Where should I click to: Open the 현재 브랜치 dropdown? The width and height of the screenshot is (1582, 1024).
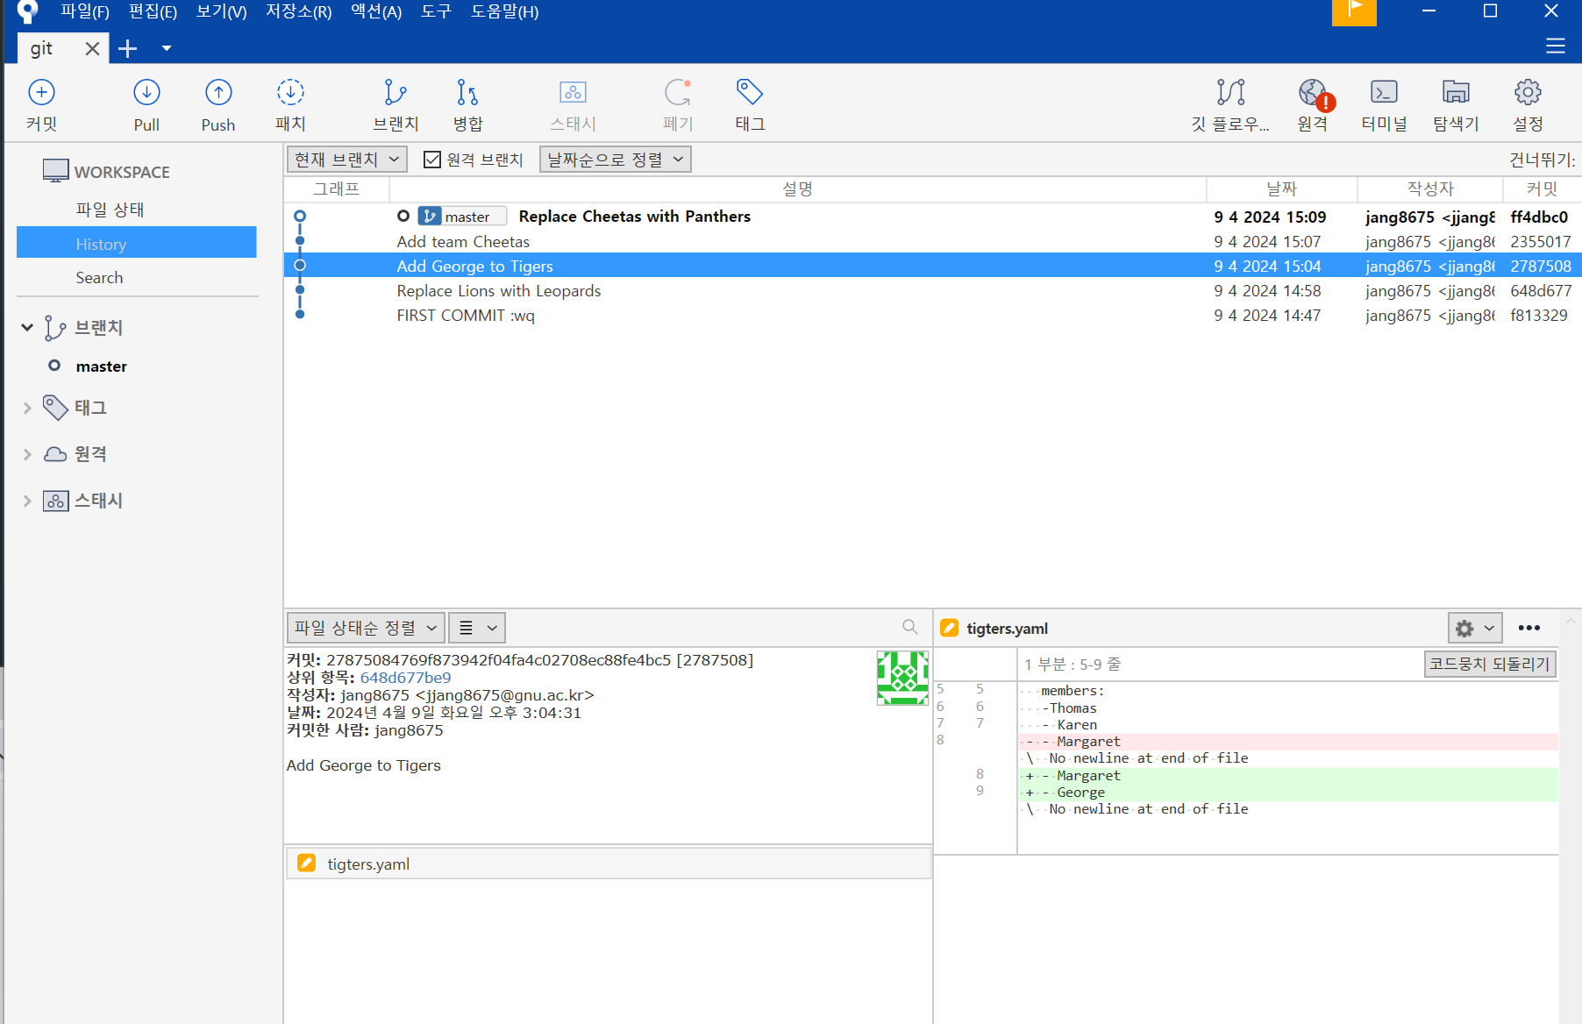(346, 159)
